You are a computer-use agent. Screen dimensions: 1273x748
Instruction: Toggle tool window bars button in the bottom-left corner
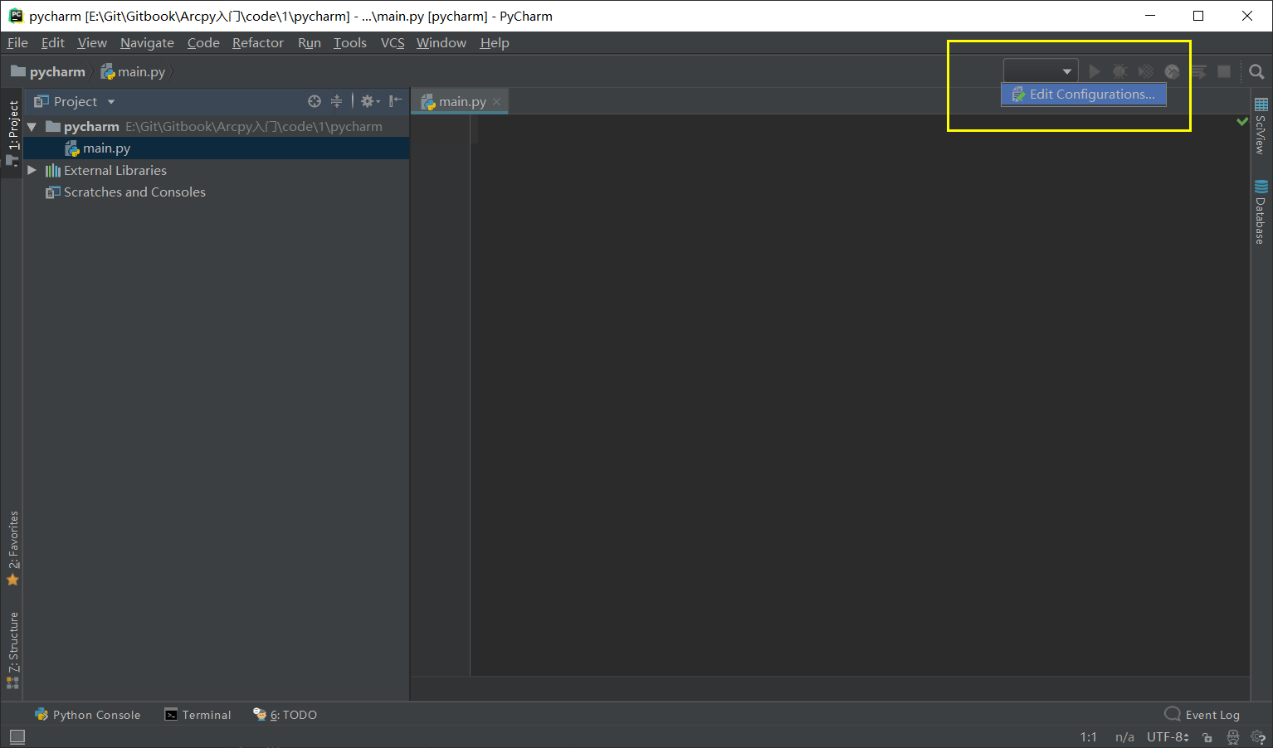coord(17,736)
